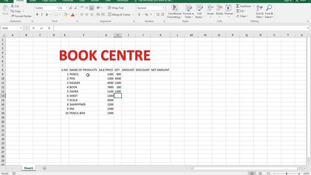Click the Normal view button in status bar
Image resolution: width=311 pixels, height=175 pixels.
(252, 174)
